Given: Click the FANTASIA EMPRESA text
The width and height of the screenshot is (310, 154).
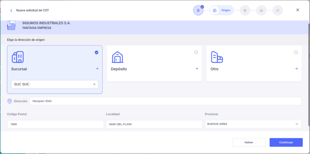Looking at the screenshot, I should pos(37,28).
